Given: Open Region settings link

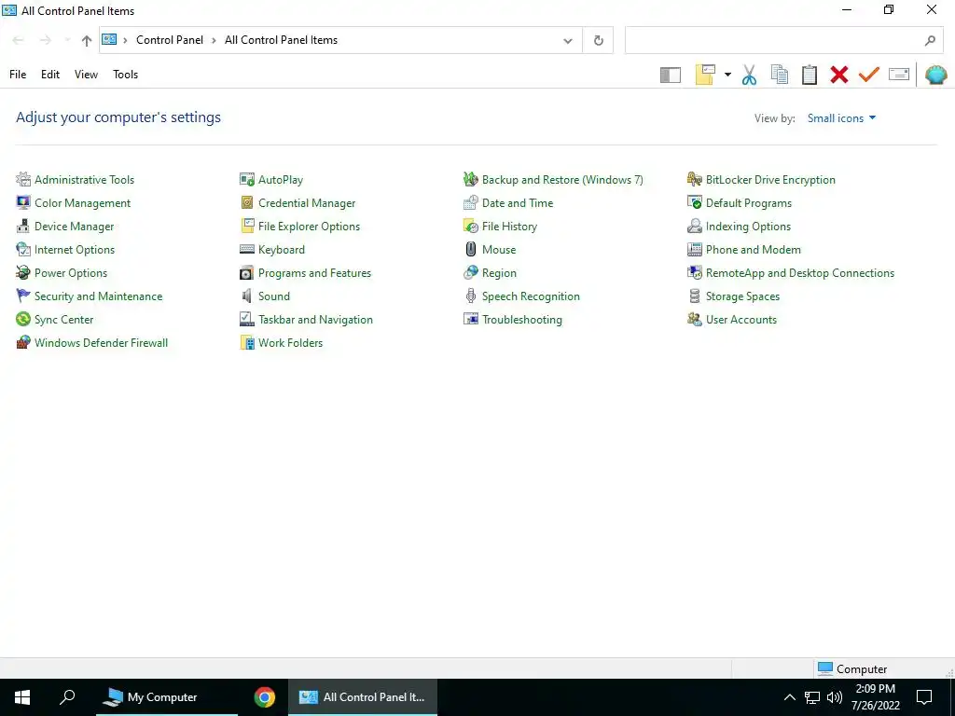Looking at the screenshot, I should pos(499,273).
